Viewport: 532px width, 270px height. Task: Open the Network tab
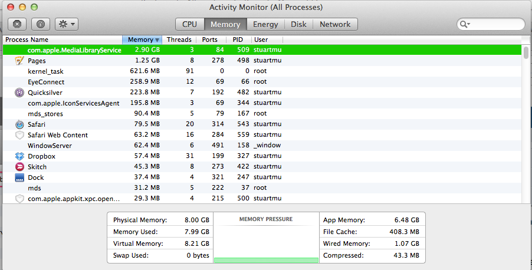pos(335,24)
